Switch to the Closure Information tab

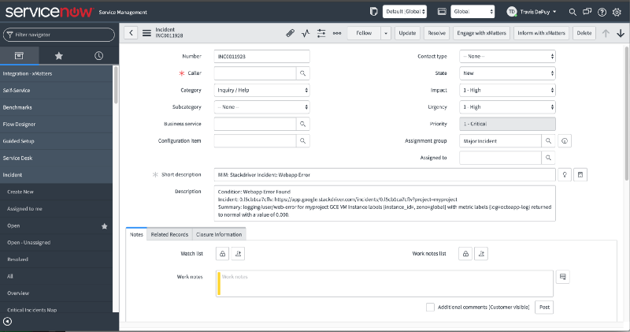tap(218, 234)
